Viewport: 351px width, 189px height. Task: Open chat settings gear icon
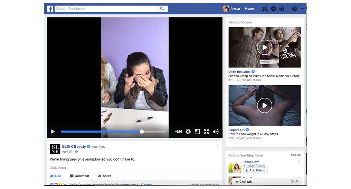(x=297, y=181)
